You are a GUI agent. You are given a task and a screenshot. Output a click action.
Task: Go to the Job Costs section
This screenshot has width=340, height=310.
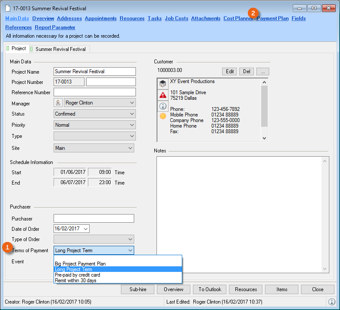[176, 18]
